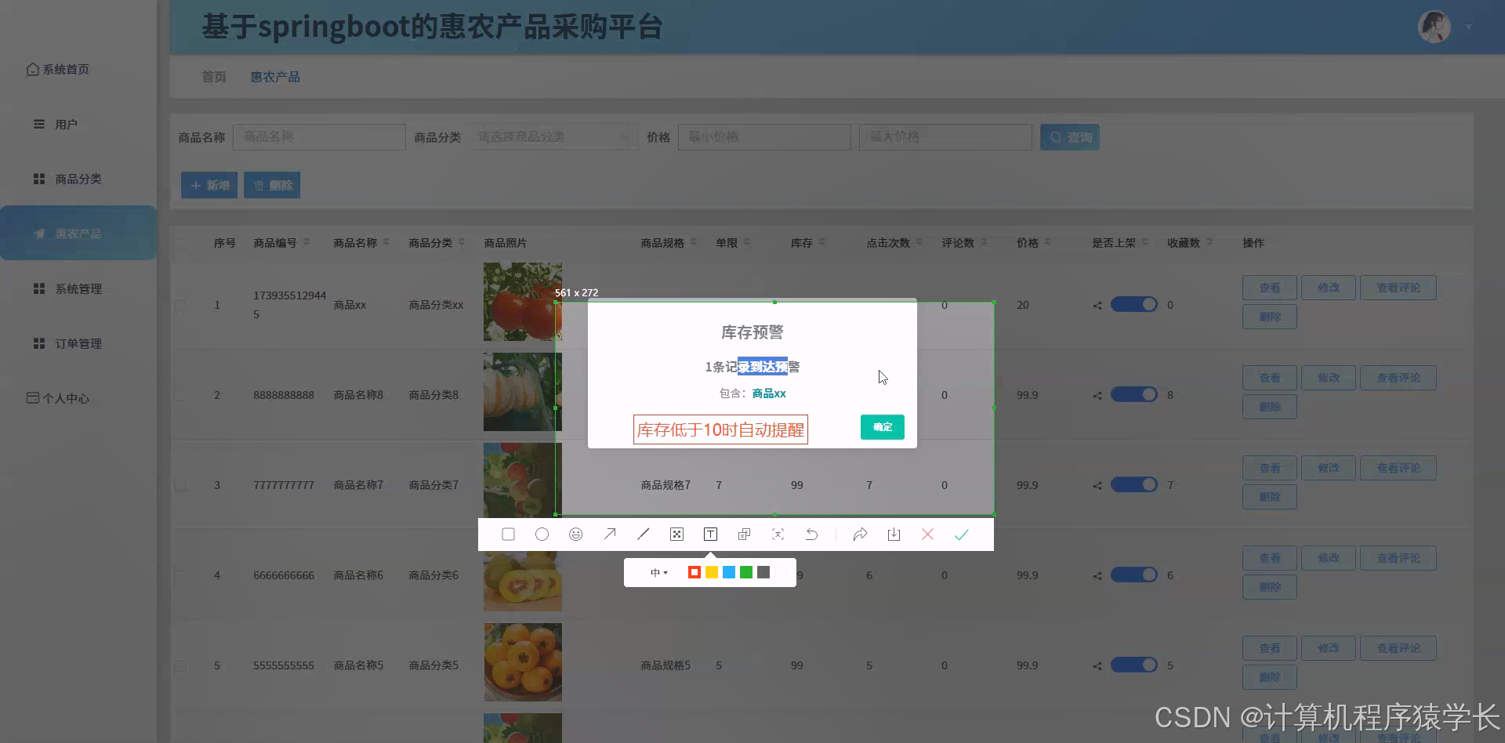Screen dimensions: 1505x743
Task: Click 确定 in the 库存预警 dialog
Action: pyautogui.click(x=882, y=427)
